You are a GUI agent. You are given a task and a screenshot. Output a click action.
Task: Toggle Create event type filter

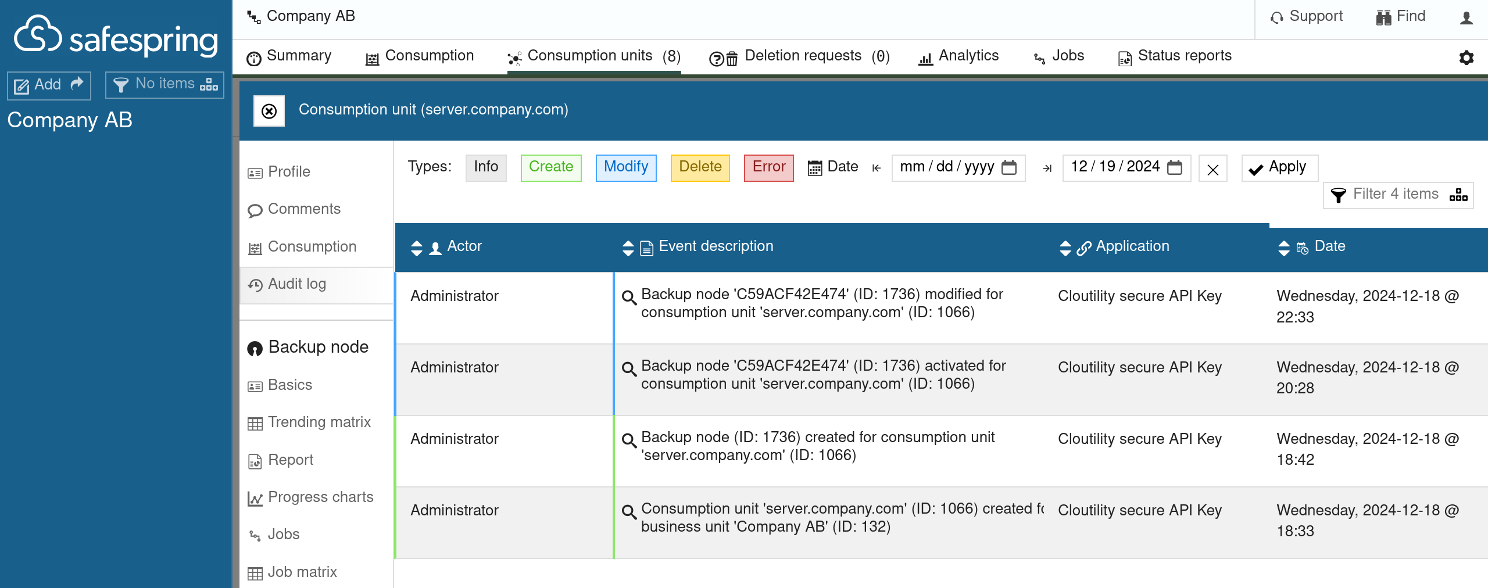pos(551,167)
